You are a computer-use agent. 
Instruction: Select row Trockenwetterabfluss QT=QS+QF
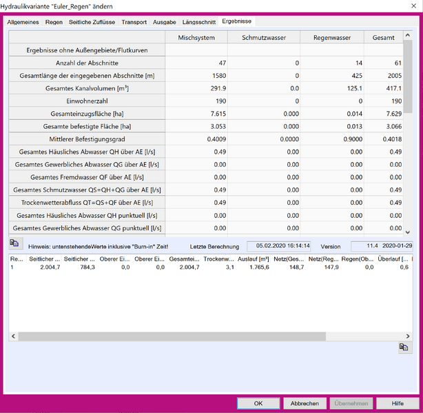(87, 203)
